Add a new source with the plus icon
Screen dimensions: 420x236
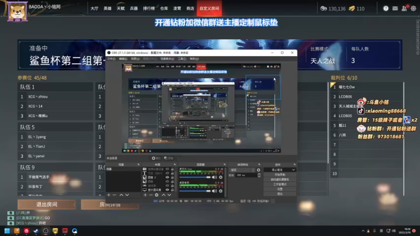pyautogui.click(x=145, y=195)
